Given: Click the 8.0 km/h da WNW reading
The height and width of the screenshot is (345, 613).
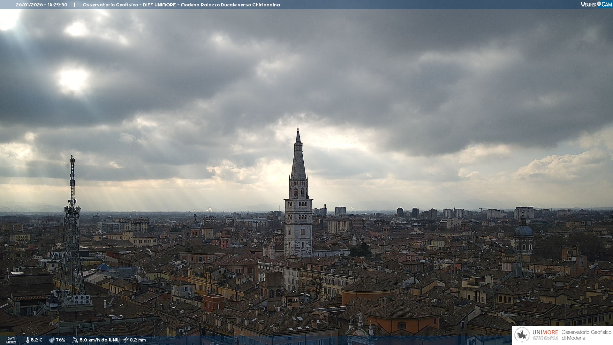Looking at the screenshot, I should (99, 340).
